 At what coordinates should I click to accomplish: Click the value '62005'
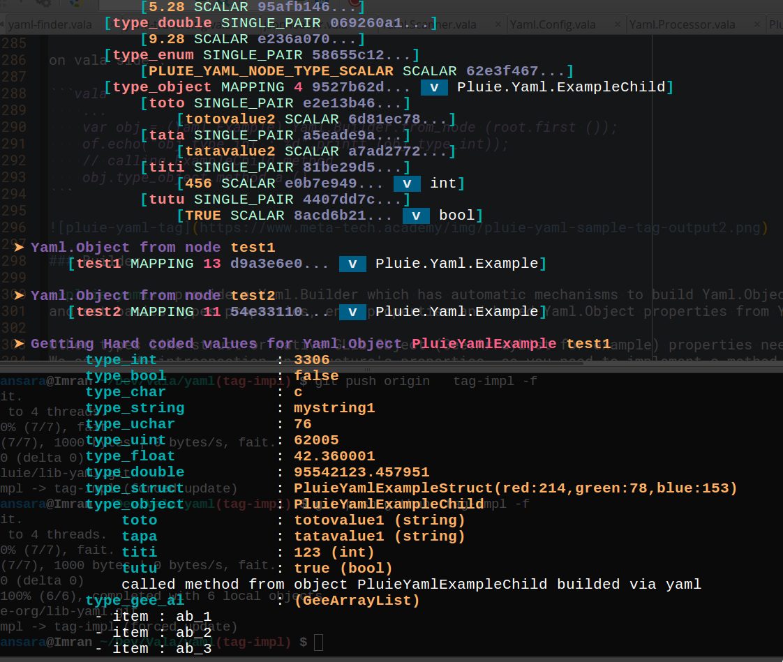point(316,440)
